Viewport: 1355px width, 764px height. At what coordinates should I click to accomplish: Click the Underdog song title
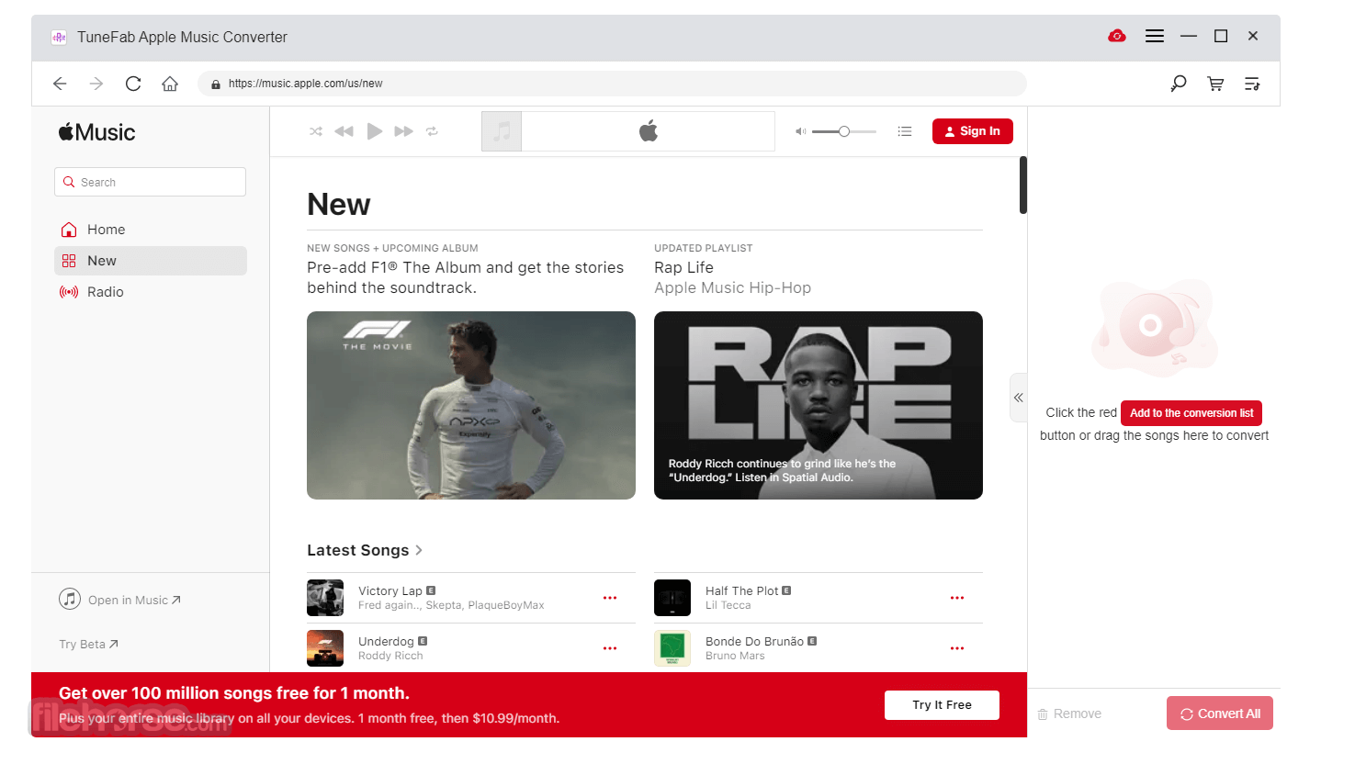coord(386,641)
